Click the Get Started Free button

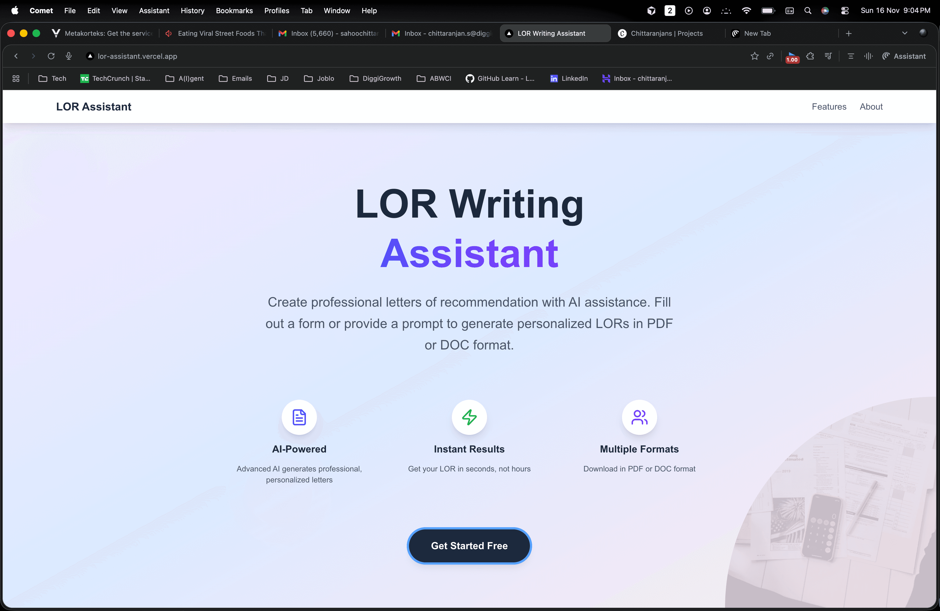(x=469, y=546)
